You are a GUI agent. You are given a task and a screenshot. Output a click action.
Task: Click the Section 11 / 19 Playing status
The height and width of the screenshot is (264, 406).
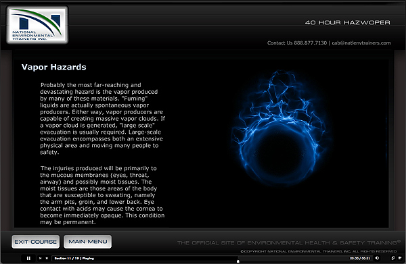click(74, 259)
